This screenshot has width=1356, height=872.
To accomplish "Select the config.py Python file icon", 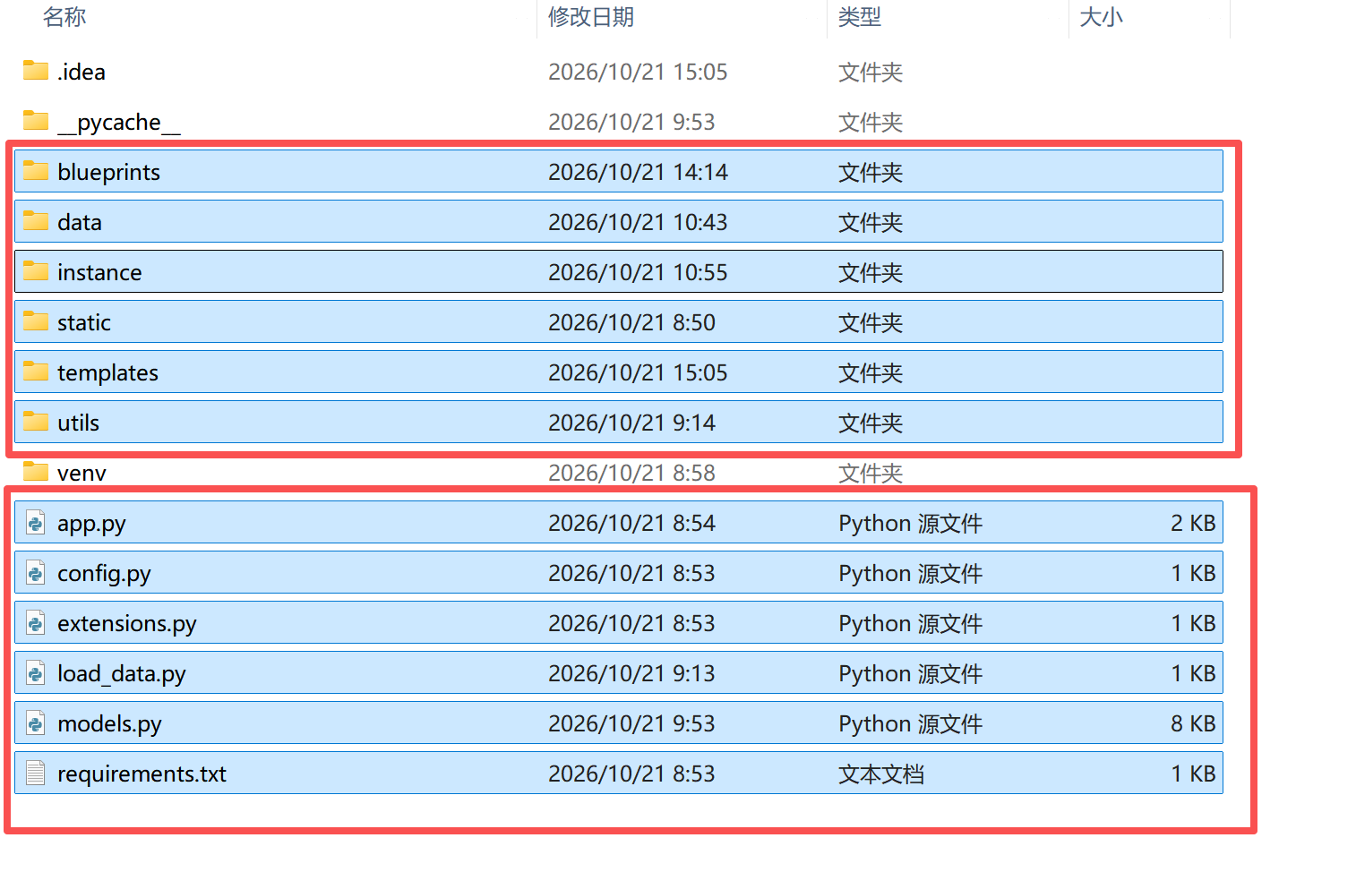I will click(36, 572).
